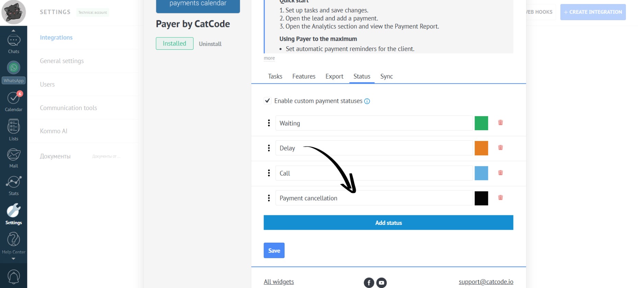638x288 pixels.
Task: Delete the Waiting status with trash icon
Action: tap(500, 123)
